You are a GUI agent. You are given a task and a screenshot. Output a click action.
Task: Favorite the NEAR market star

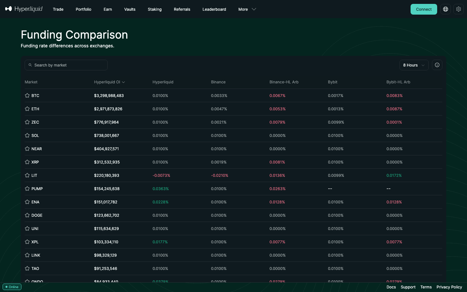pos(27,149)
